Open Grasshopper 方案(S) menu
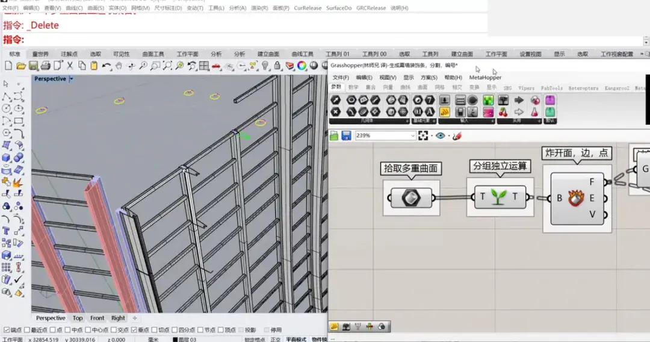Image resolution: width=650 pixels, height=342 pixels. tap(429, 78)
